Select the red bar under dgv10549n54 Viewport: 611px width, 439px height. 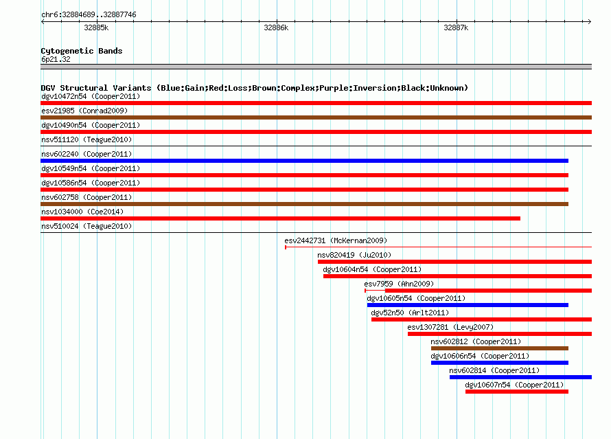304,175
